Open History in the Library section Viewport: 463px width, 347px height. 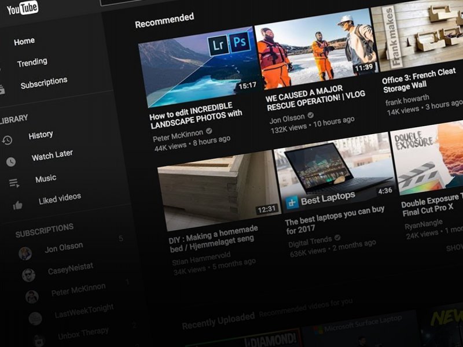pos(41,135)
